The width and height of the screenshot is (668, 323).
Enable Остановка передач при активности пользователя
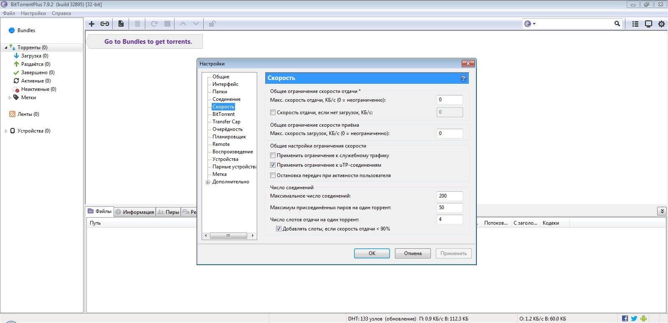coord(273,175)
